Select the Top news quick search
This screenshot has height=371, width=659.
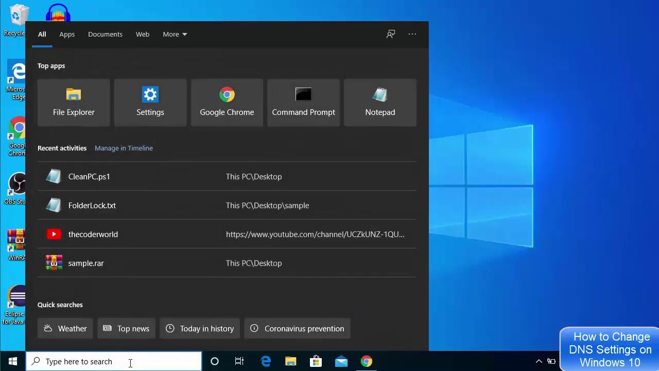click(126, 328)
